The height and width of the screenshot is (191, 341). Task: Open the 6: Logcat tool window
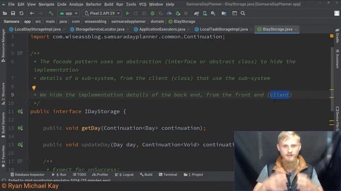124,175
